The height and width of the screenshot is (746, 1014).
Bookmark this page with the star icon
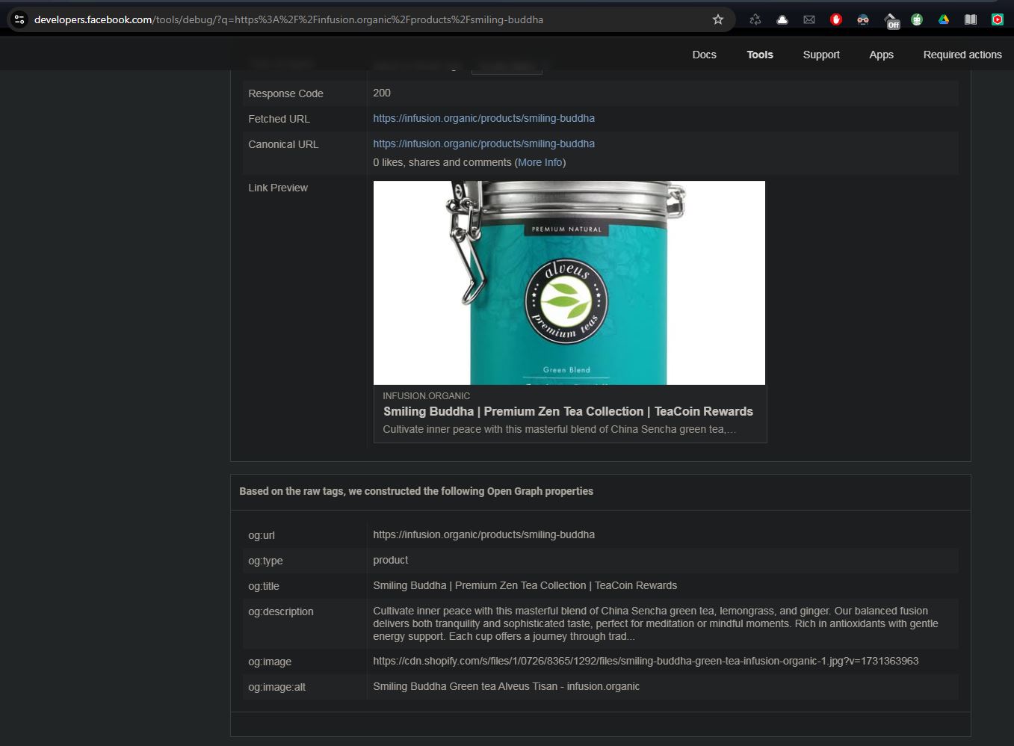718,19
